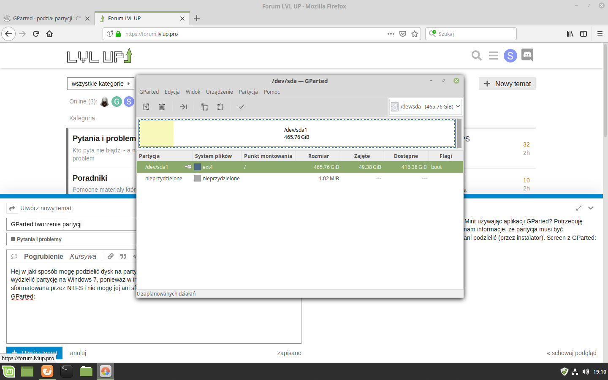Click the copy partition icon
Viewport: 608px width, 380px height.
coord(204,107)
